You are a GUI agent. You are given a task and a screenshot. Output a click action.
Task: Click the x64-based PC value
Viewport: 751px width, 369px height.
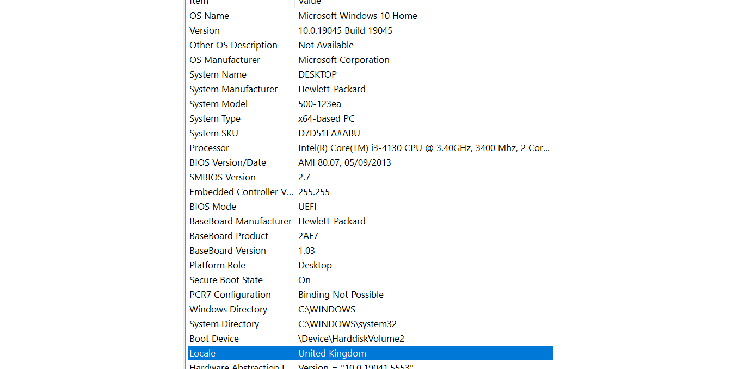click(x=327, y=118)
